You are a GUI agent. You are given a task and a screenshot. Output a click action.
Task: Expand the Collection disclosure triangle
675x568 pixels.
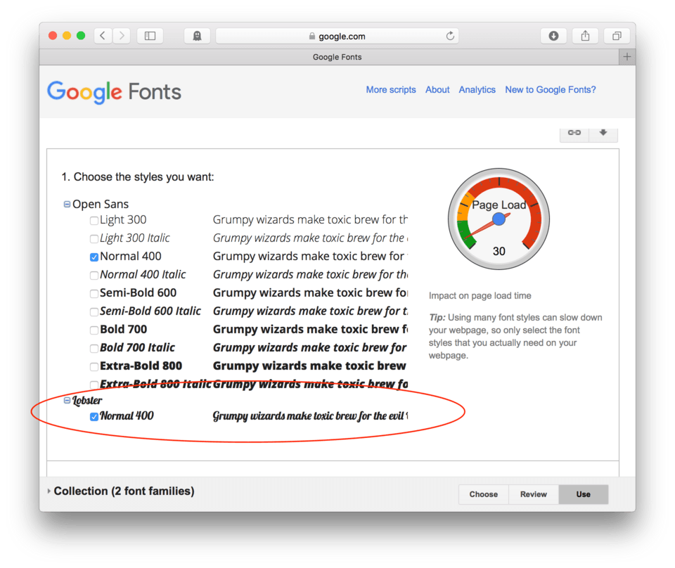tap(49, 491)
